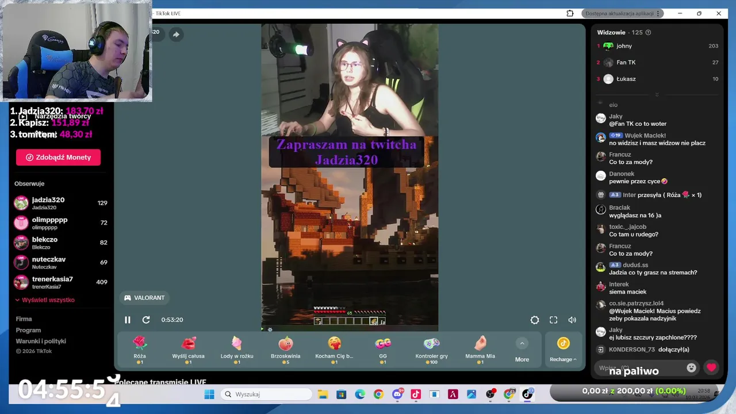Open toxic._.jajcob chat username
This screenshot has height=414, width=736.
[x=627, y=227]
